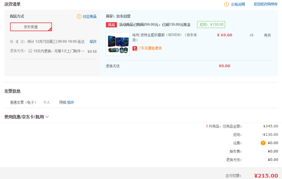Click the 价格说明 exclamation icon
Screen dimensions: 282x179
227,4
